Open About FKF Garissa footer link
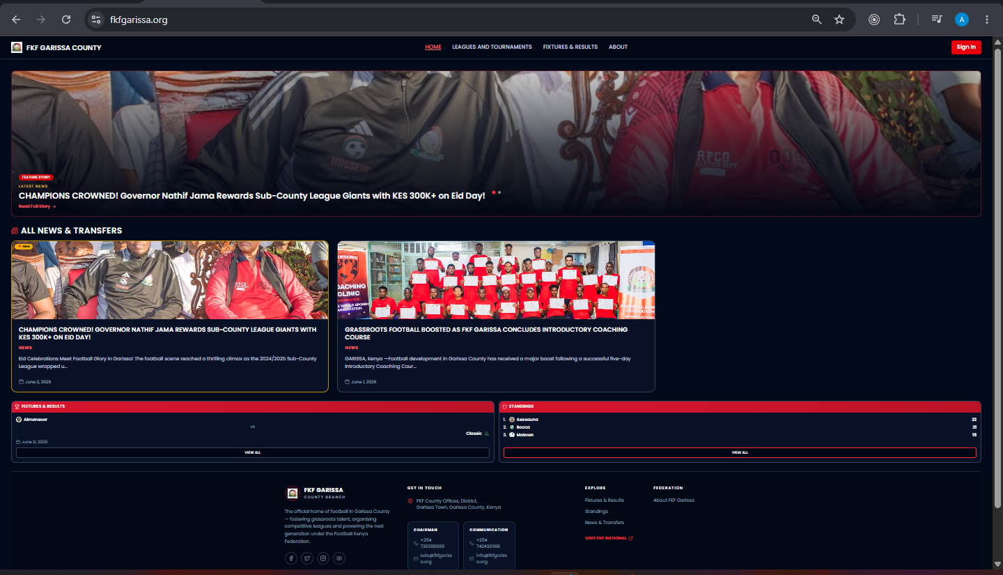The height and width of the screenshot is (575, 1003). [674, 500]
